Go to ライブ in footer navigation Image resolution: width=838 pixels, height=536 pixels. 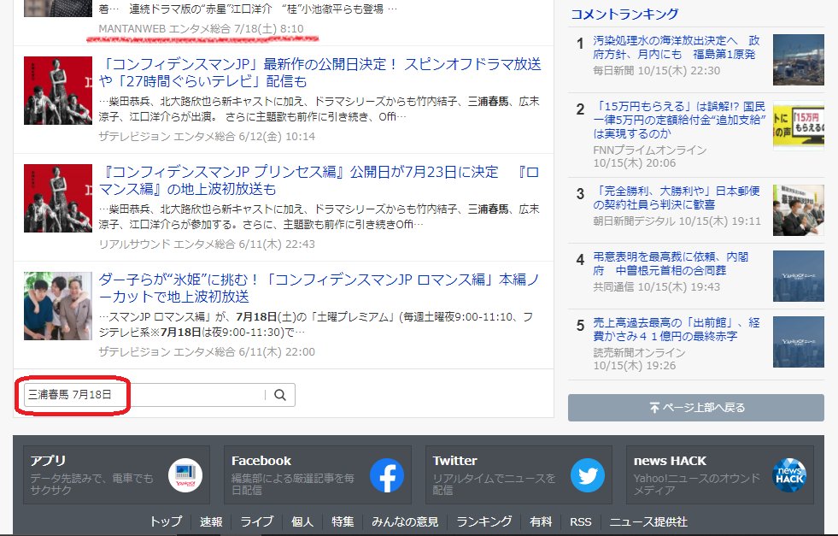click(256, 521)
